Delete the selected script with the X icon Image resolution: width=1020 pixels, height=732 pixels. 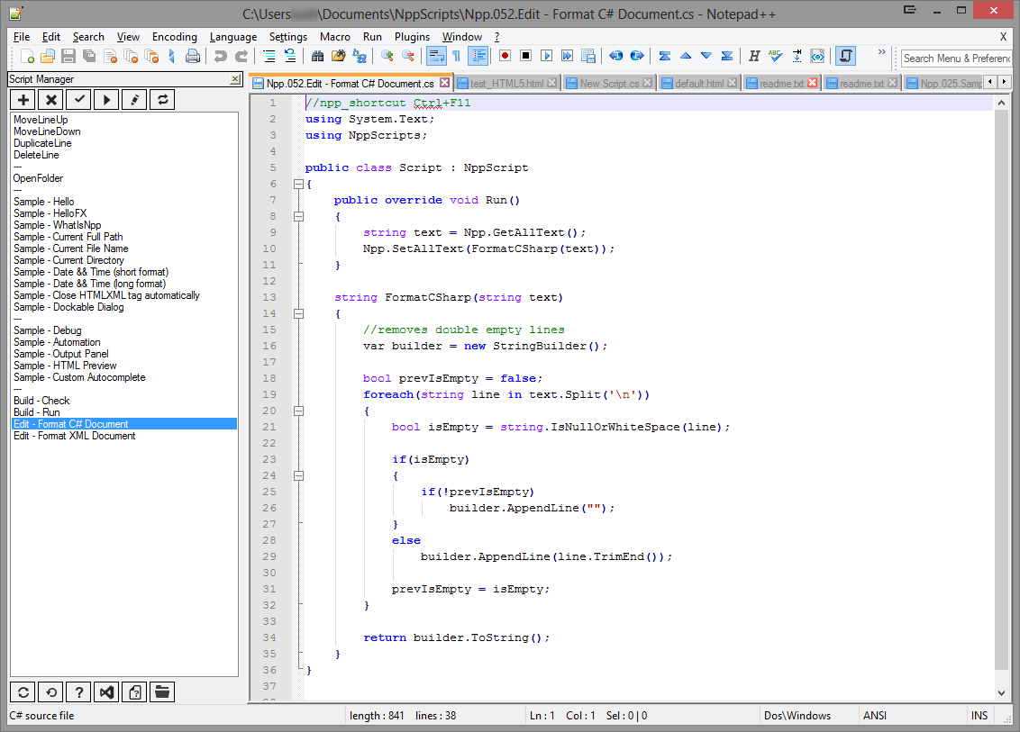click(50, 99)
